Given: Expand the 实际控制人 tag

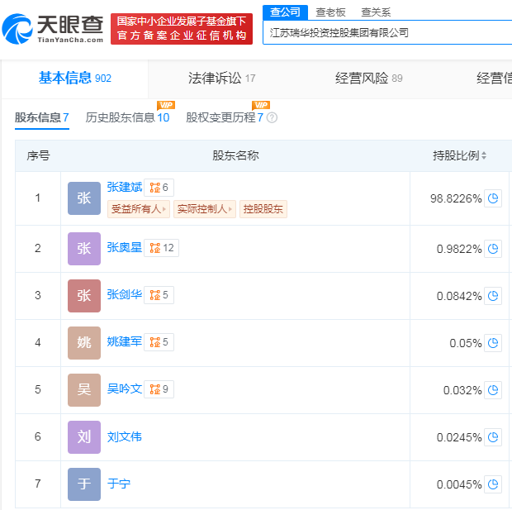Looking at the screenshot, I should (x=205, y=209).
